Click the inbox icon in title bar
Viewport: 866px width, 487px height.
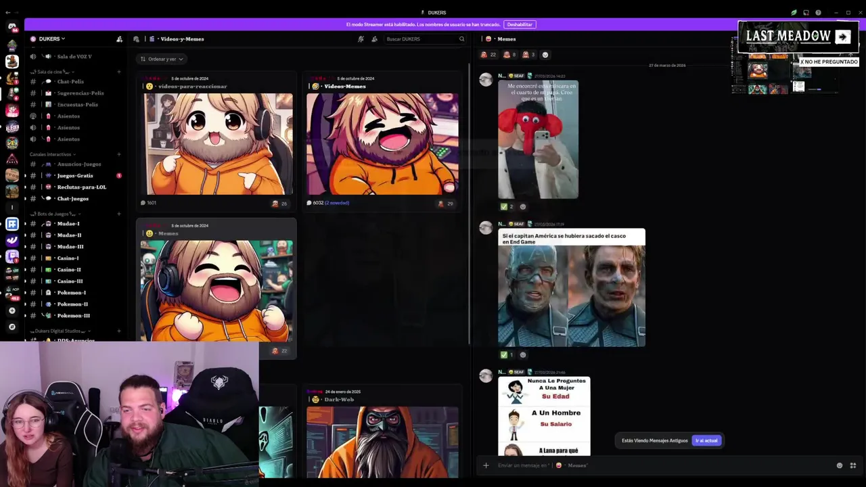point(806,12)
